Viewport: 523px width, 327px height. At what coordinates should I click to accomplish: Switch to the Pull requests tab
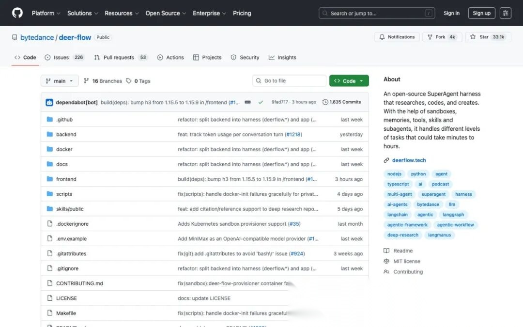click(x=121, y=57)
